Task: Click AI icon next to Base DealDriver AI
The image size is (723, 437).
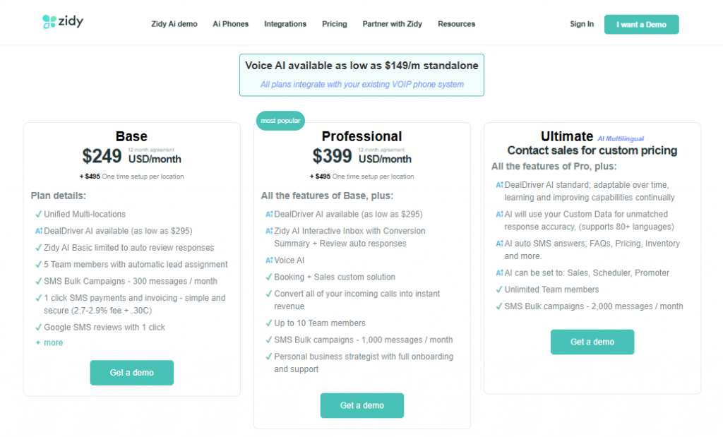Action: click(38, 231)
